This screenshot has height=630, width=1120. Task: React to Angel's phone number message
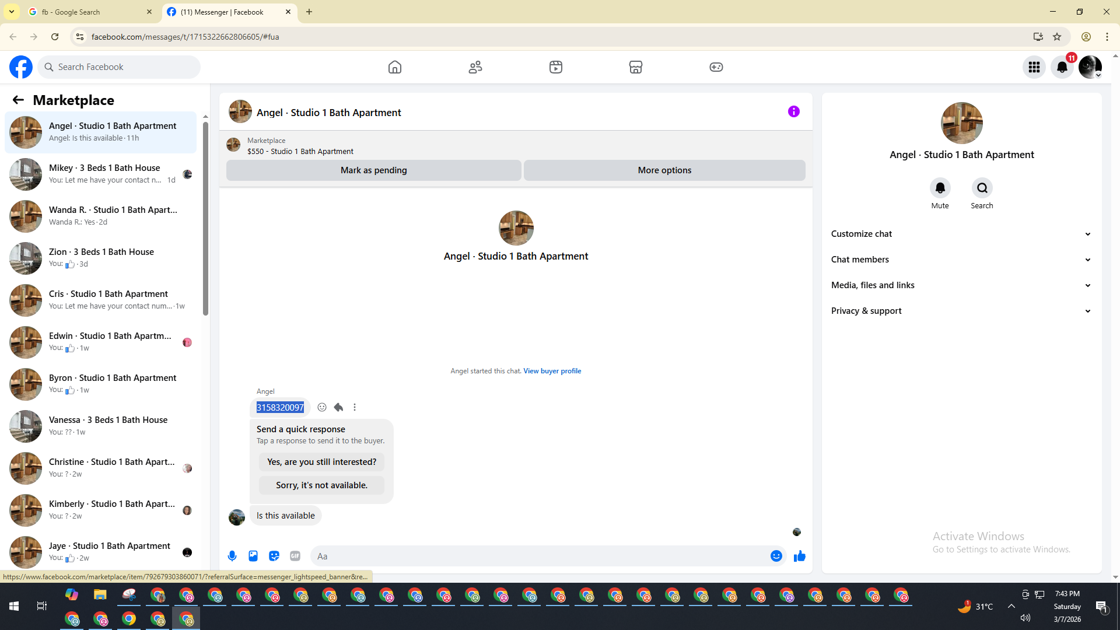pyautogui.click(x=322, y=407)
